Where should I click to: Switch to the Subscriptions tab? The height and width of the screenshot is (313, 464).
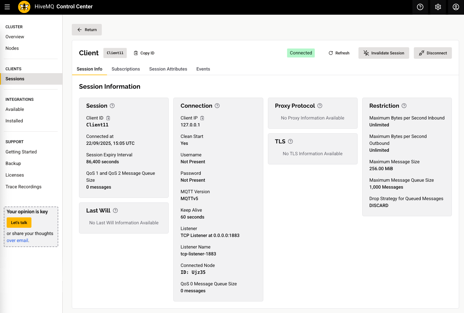126,69
